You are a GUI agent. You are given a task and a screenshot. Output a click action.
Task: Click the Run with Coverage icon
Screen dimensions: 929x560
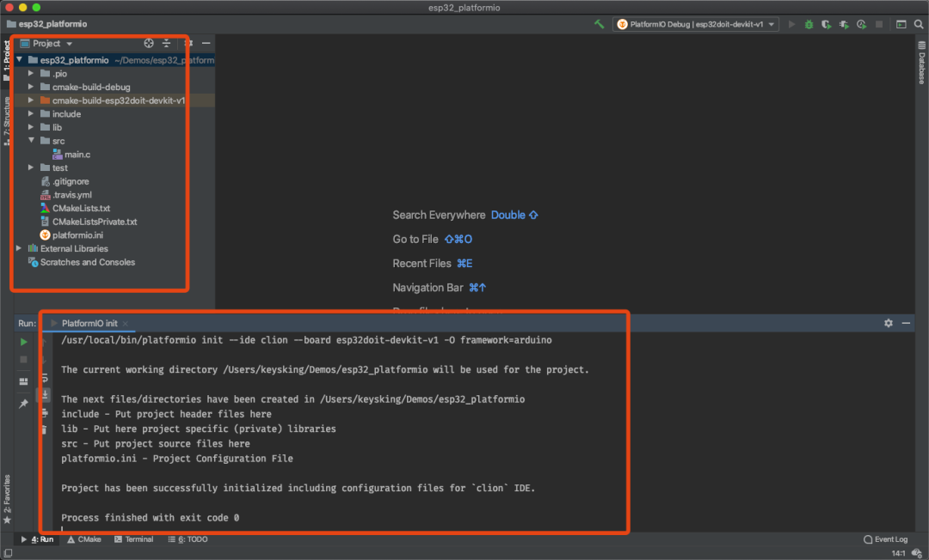(826, 25)
